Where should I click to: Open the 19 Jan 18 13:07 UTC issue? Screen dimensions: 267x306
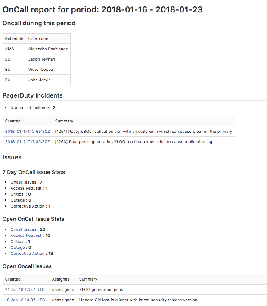(x=25, y=300)
